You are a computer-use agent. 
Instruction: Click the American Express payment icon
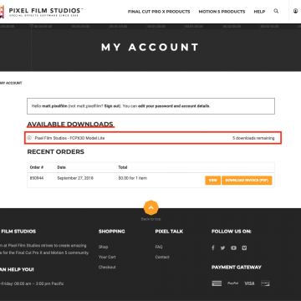pos(217,283)
